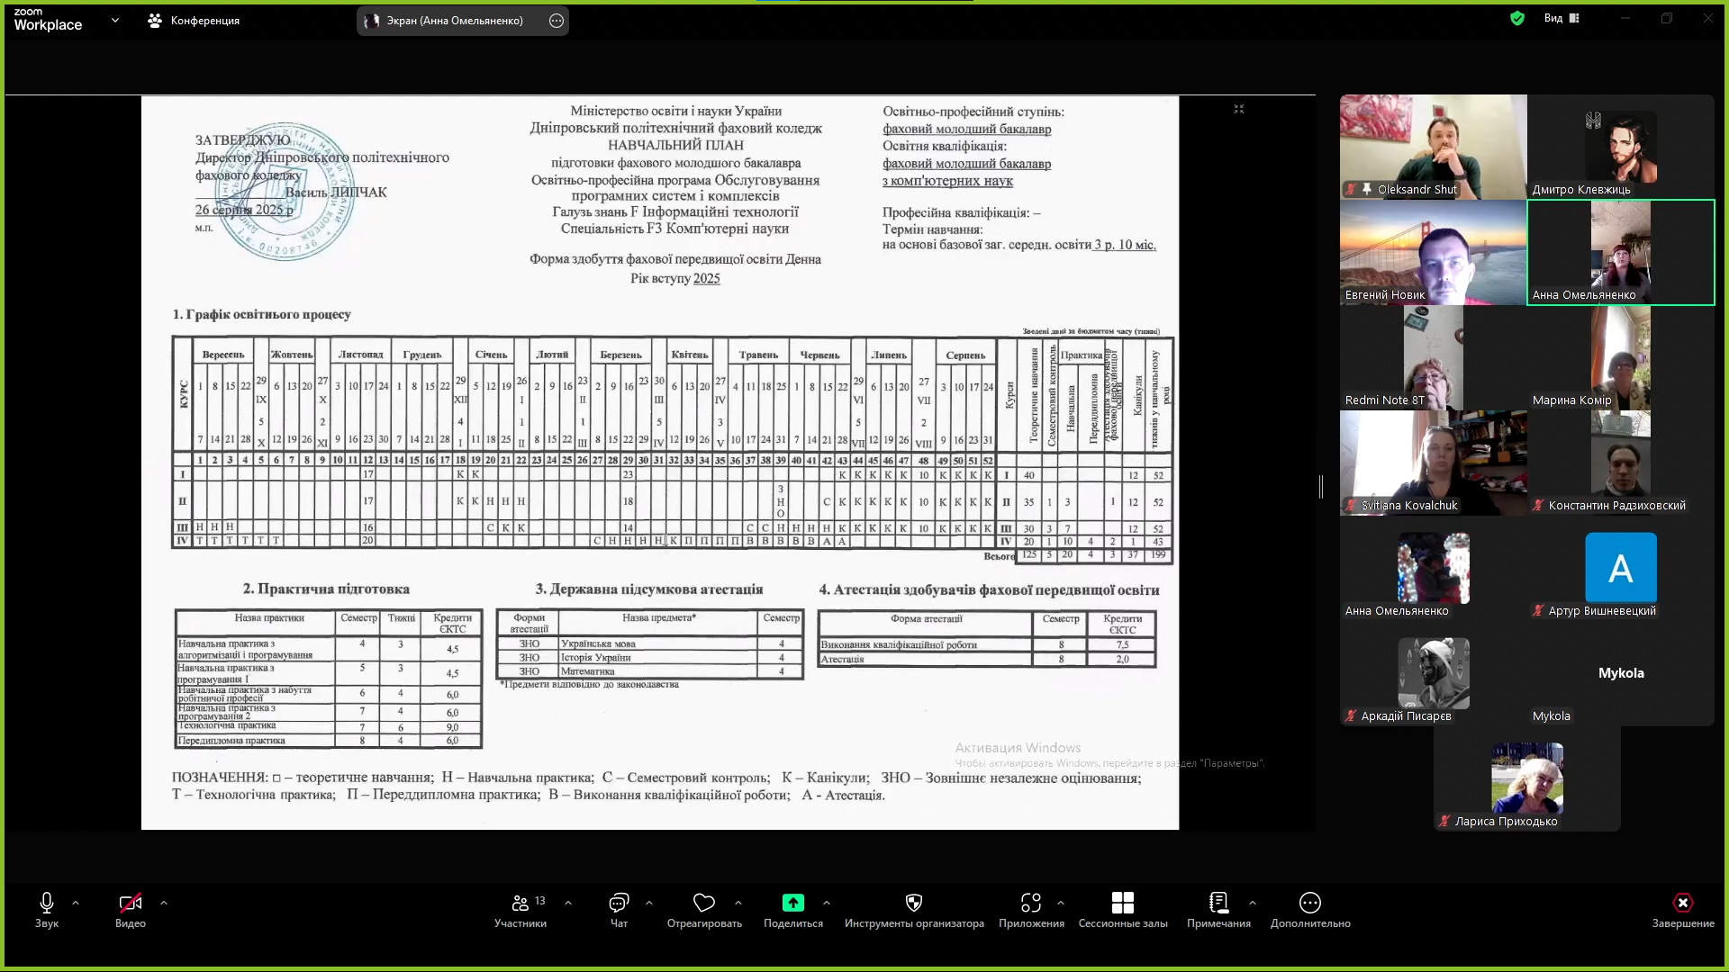The image size is (1729, 972).
Task: Select Евгений Новик's video thumbnail
Action: coord(1433,253)
